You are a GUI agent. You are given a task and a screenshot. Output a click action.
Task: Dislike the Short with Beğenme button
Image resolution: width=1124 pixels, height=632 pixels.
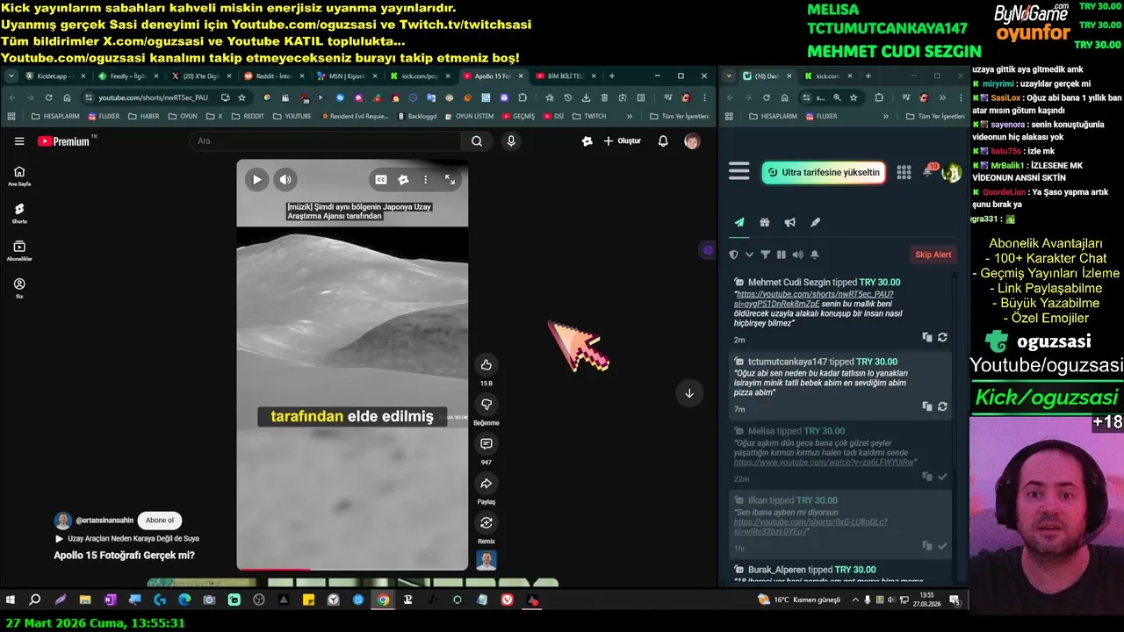pyautogui.click(x=486, y=404)
